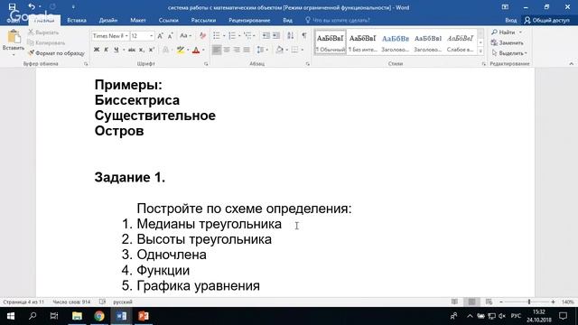578x325 pixels.
Task: Open the font name combo box
Action: [110, 36]
